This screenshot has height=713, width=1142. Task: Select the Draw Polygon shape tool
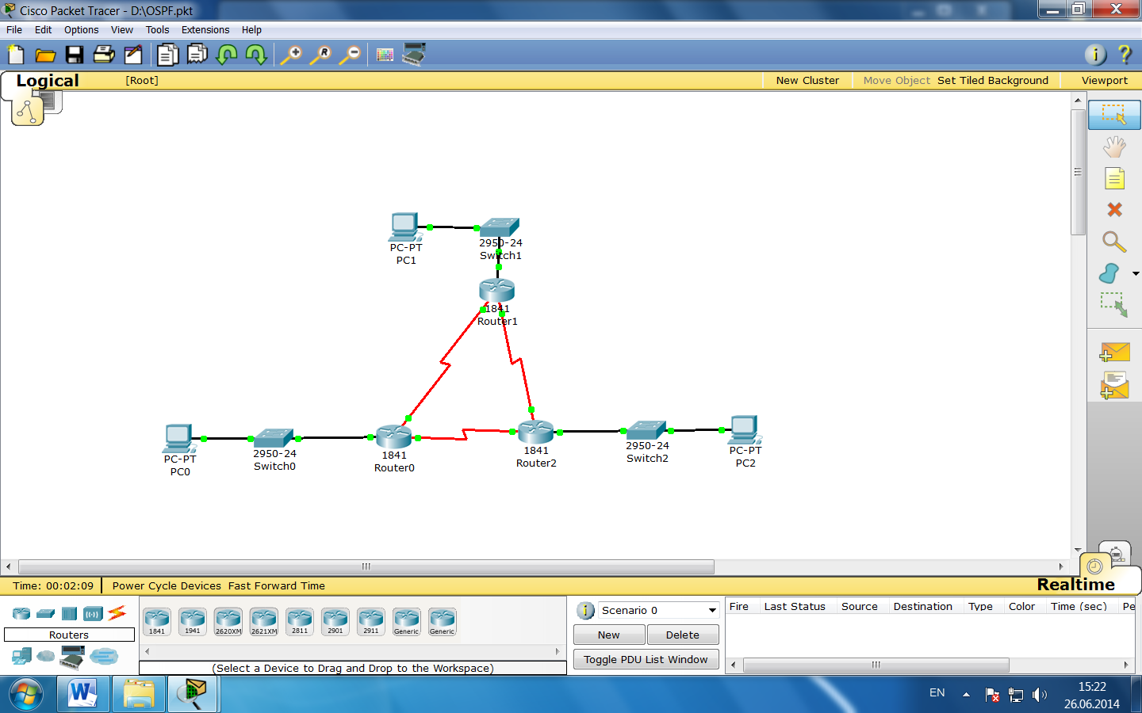(x=1109, y=273)
